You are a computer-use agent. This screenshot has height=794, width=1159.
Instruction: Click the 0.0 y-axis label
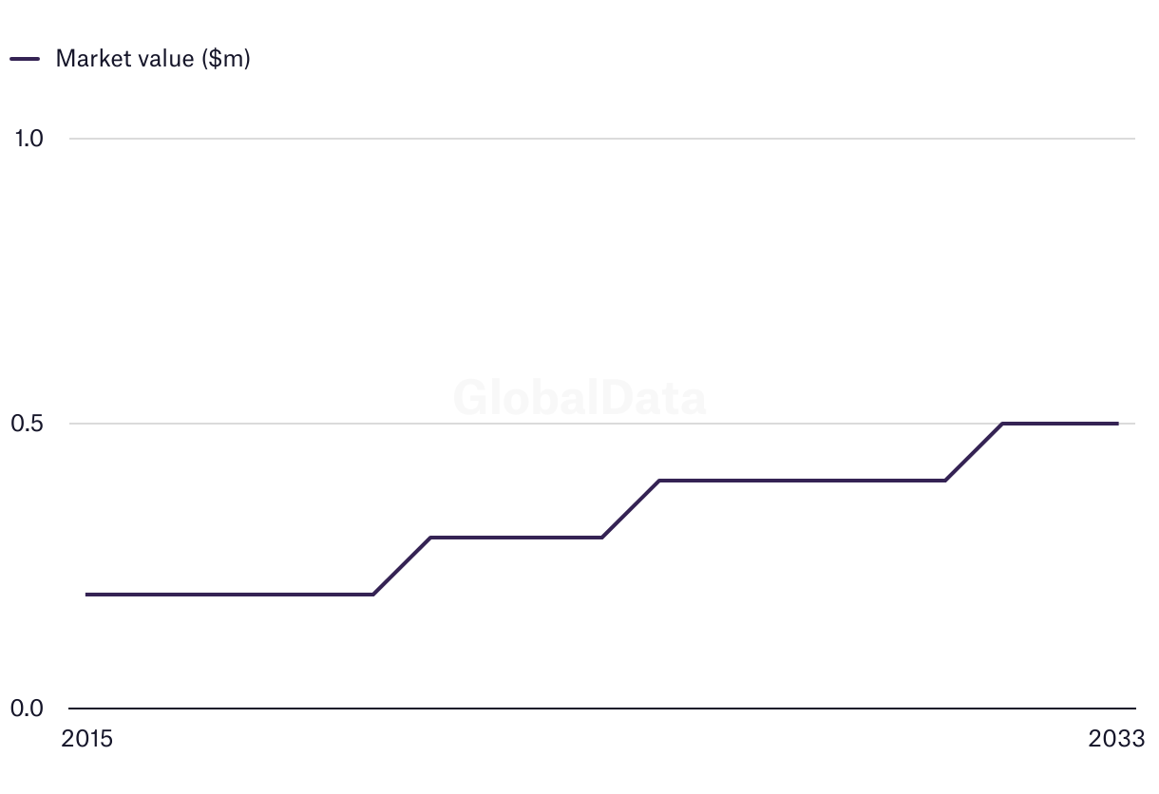(28, 709)
